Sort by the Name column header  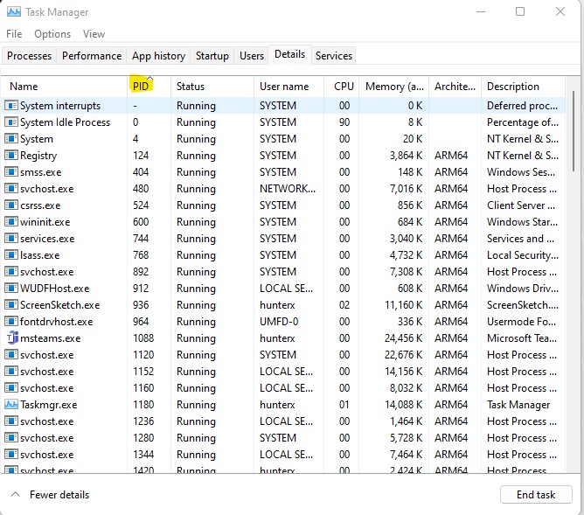(x=24, y=87)
